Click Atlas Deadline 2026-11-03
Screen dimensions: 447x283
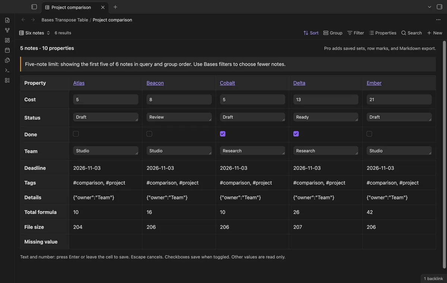tap(87, 168)
